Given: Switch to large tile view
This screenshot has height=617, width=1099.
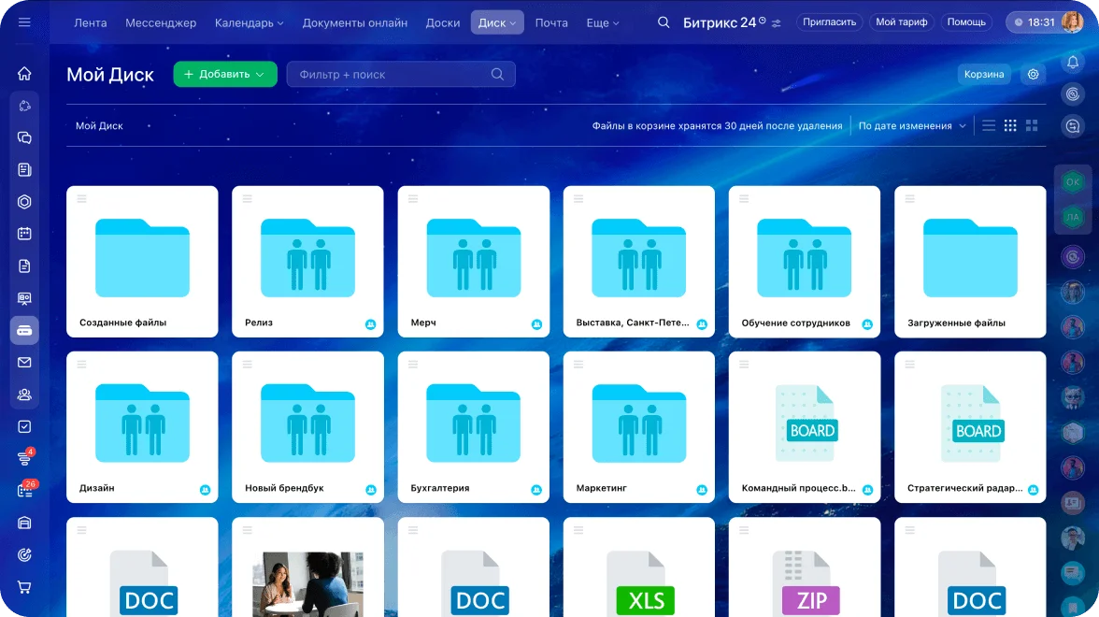Looking at the screenshot, I should [x=1032, y=125].
